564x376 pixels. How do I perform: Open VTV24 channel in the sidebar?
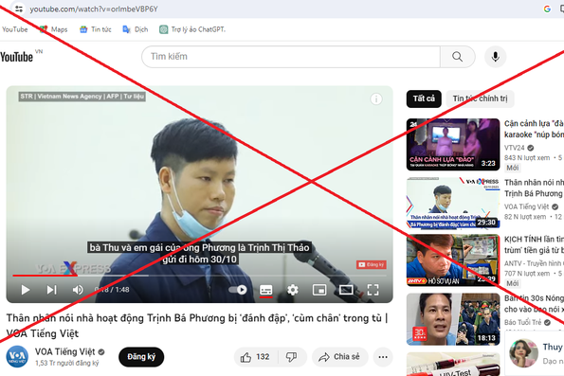pos(515,148)
